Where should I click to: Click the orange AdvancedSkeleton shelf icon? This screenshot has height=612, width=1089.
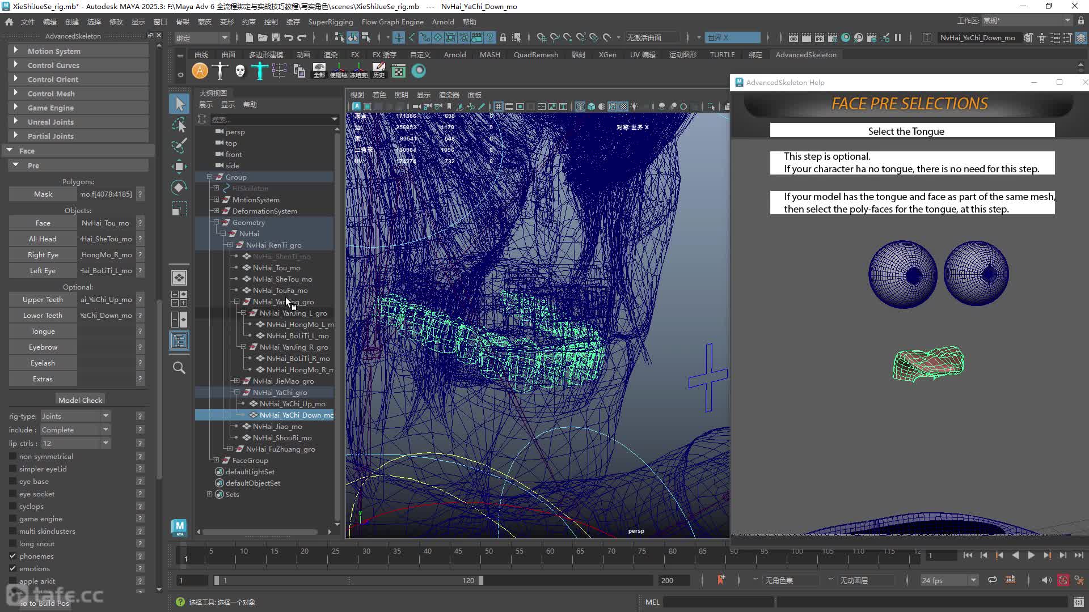tap(200, 71)
